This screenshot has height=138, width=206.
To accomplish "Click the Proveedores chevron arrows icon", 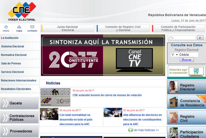I will (x=5, y=131).
